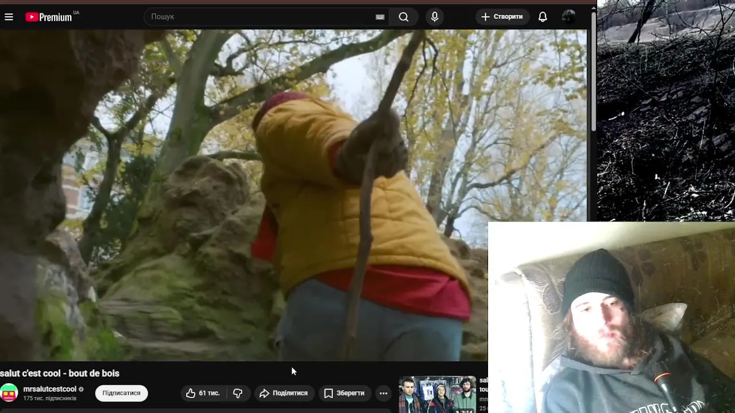Click the page vertical scrollbar thumb
This screenshot has width=735, height=413.
pyautogui.click(x=593, y=72)
